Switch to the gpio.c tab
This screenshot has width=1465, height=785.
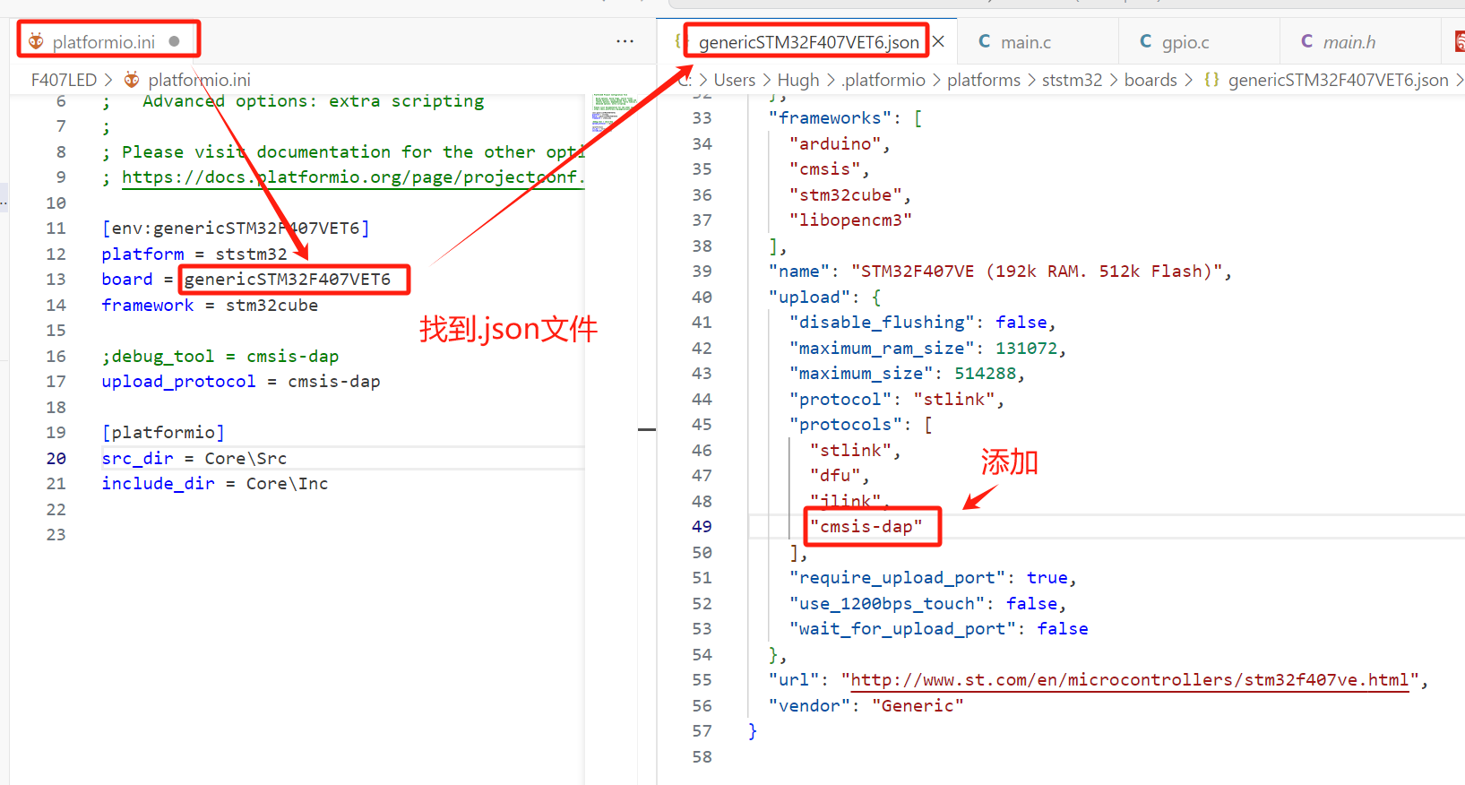(x=1185, y=42)
